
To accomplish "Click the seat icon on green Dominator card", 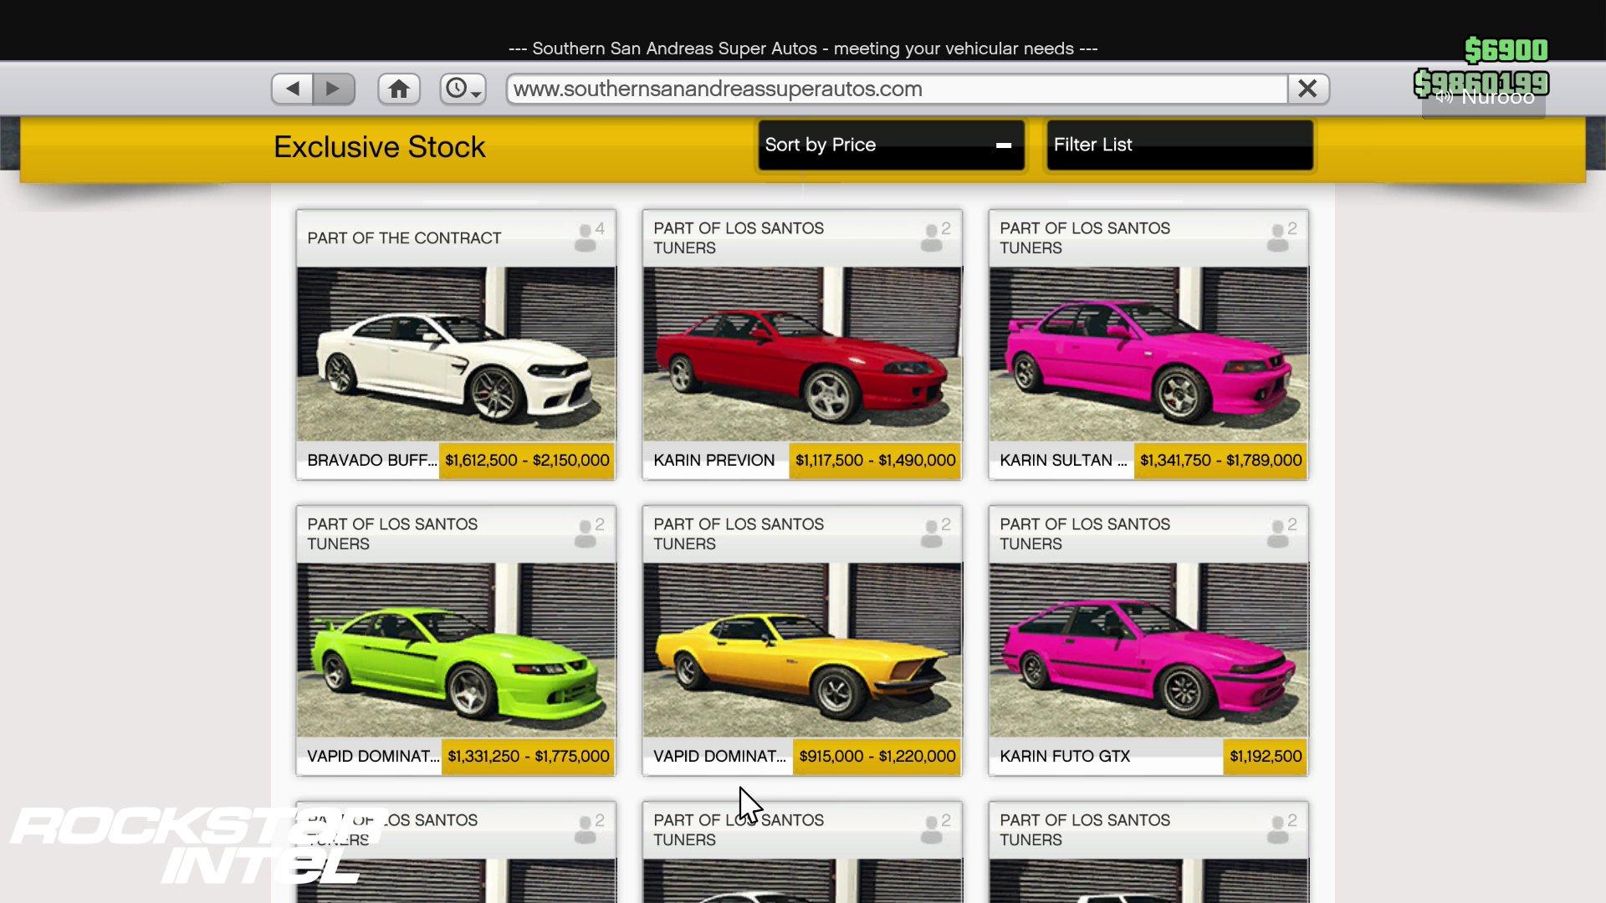I will click(x=589, y=533).
